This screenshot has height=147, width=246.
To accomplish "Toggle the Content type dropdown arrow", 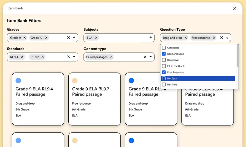I will point(151,56).
